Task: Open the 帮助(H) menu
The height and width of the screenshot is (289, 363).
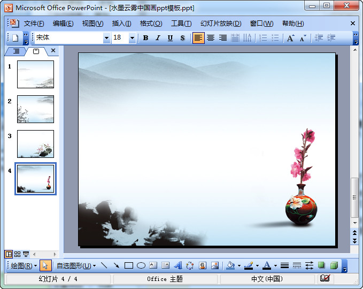Action: 293,24
